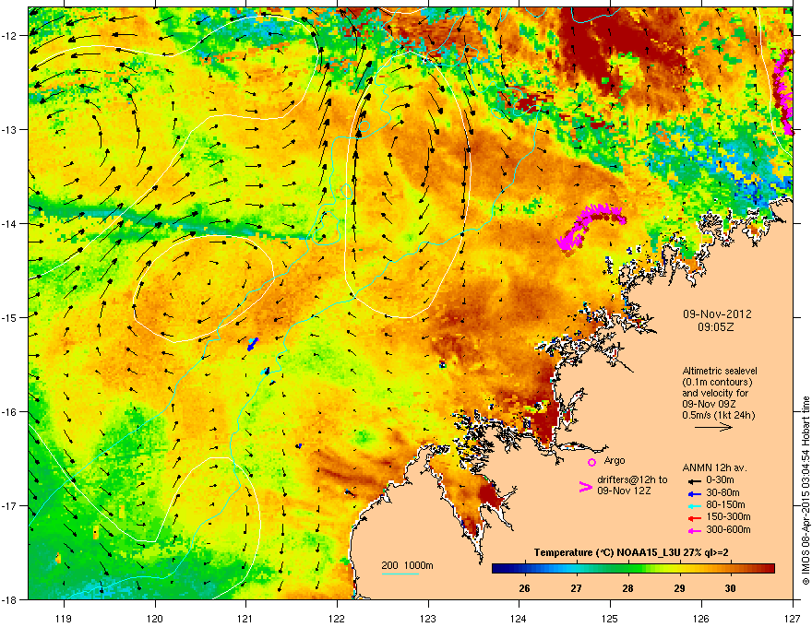Viewport: 812px width, 627px height.
Task: Click longitude axis label 122
Action: click(337, 618)
